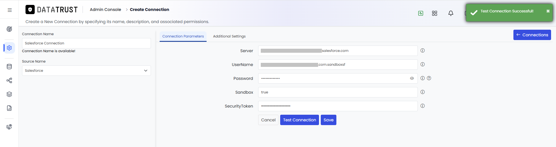
Task: Click the green activity status icon
Action: [421, 13]
